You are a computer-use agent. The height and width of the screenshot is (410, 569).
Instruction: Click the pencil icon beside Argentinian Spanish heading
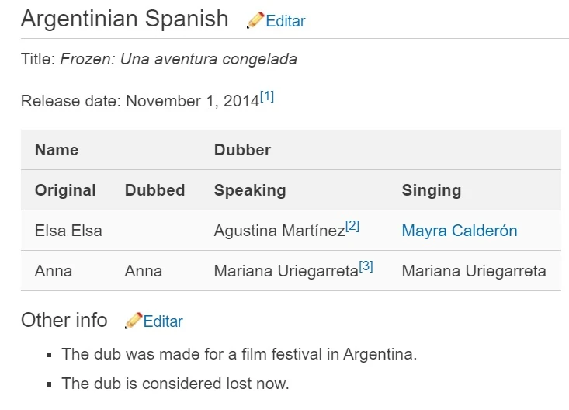pyautogui.click(x=255, y=21)
